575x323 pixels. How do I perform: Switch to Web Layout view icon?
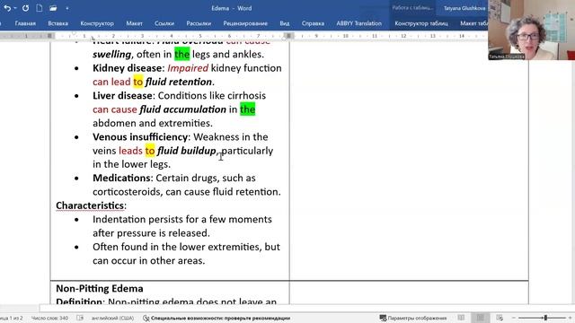click(x=500, y=318)
